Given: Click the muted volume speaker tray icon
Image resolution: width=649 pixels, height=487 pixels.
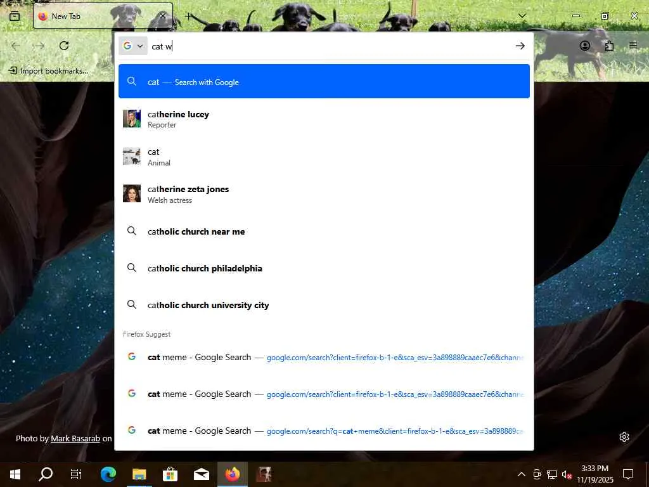Looking at the screenshot, I should (567, 474).
